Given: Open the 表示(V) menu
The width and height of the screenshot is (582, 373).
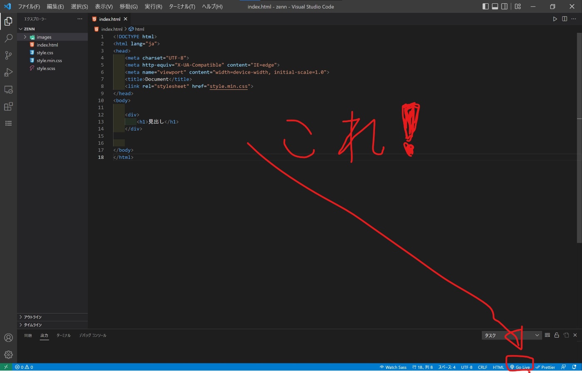Looking at the screenshot, I should pos(104,7).
